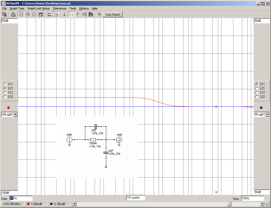Click the right upper limit 50dB field
The width and height of the screenshot is (271, 208).
tap(262, 21)
